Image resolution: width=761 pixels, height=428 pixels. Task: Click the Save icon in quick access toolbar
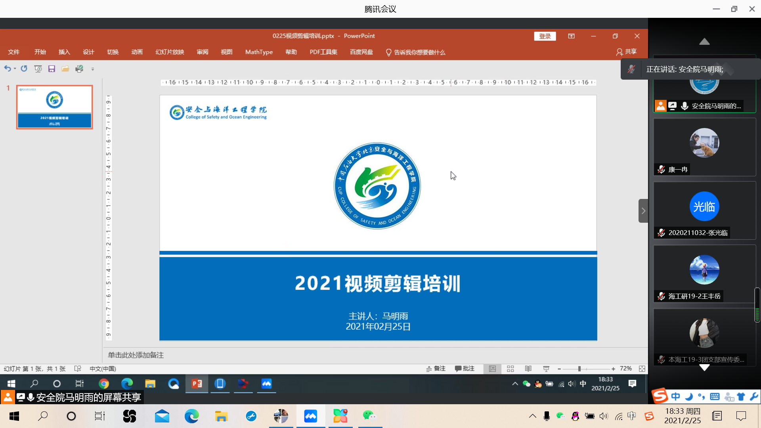click(51, 68)
